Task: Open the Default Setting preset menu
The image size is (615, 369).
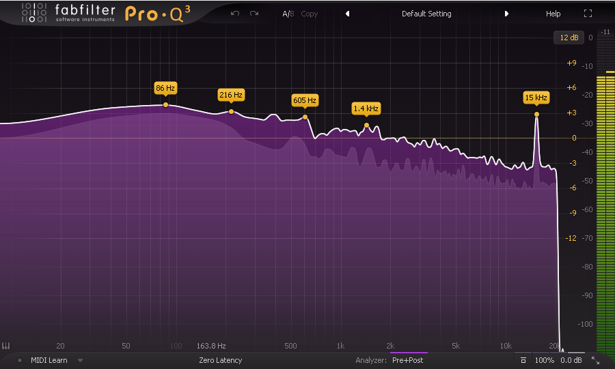Action: 426,14
